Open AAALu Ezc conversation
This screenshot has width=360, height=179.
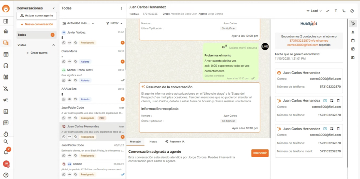tap(92, 94)
